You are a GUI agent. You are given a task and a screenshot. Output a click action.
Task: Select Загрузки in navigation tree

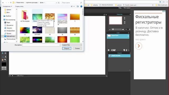coord(8,28)
